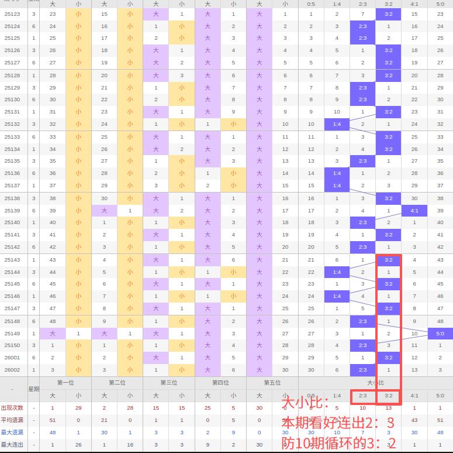Click the 第三位 column group header

click(x=168, y=383)
